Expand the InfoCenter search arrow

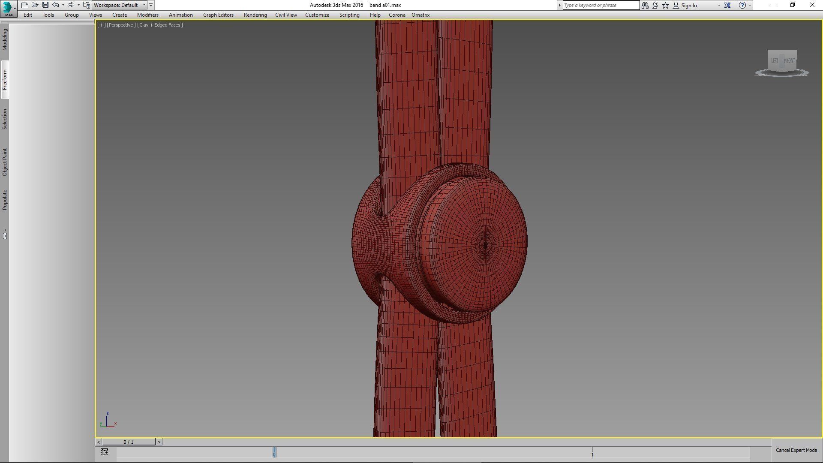click(x=559, y=5)
